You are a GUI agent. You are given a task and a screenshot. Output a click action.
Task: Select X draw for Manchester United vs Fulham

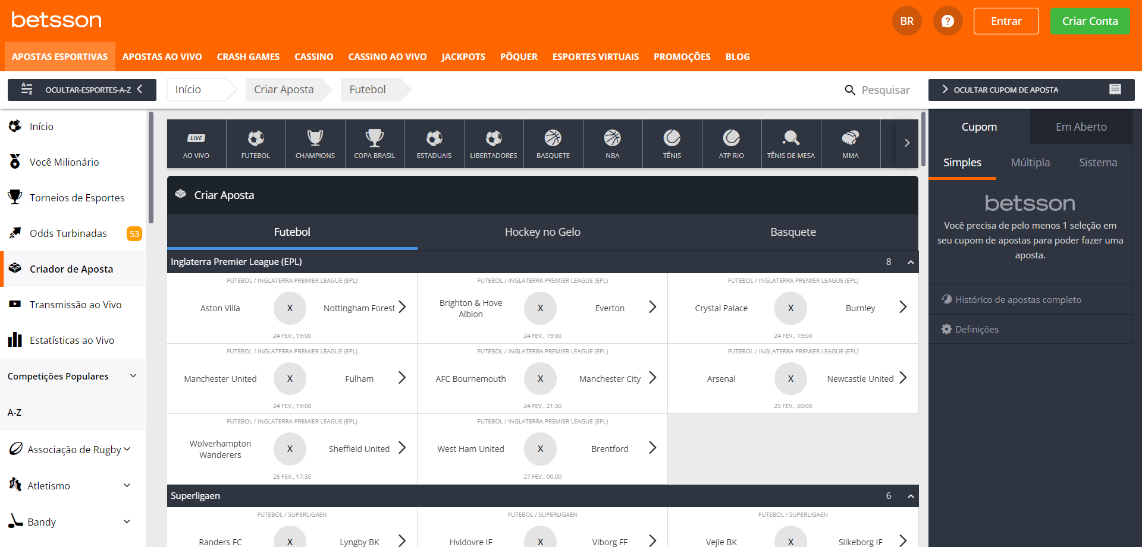point(290,378)
